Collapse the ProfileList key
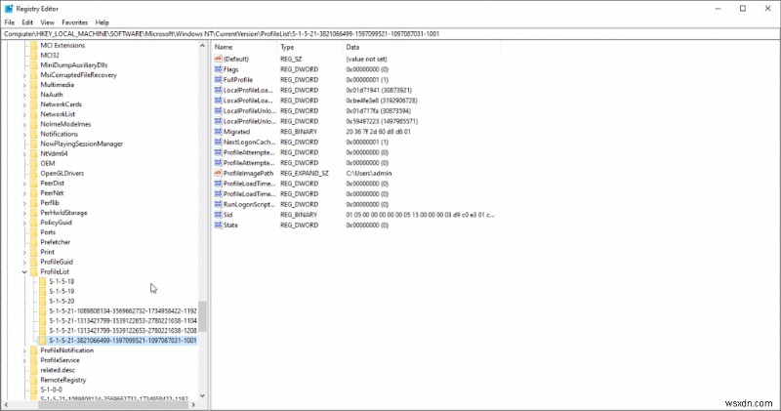This screenshot has width=781, height=411. click(x=24, y=272)
